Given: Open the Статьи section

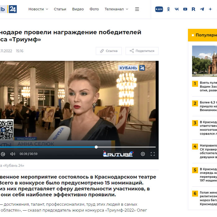Looking at the screenshot, I should coord(60,9).
